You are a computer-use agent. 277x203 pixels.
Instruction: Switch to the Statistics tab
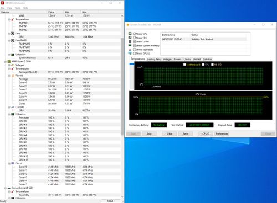[x=207, y=59]
